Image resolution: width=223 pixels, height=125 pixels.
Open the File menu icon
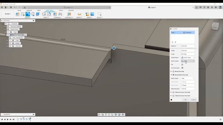6,7
